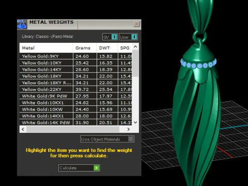
Task: Click the 15.96 DWT cell
Action: point(107,103)
